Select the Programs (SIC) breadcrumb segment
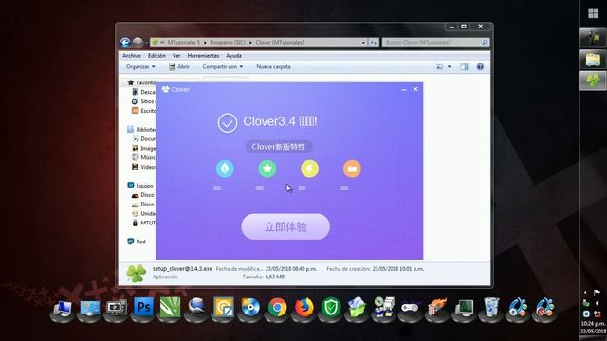Viewport: 607px width, 341px height. coord(228,42)
